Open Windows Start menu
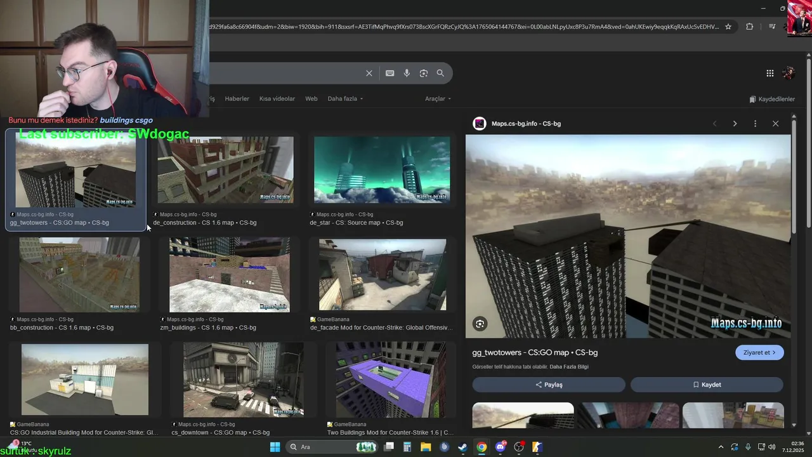Screen dimensions: 812x457 [x=275, y=447]
